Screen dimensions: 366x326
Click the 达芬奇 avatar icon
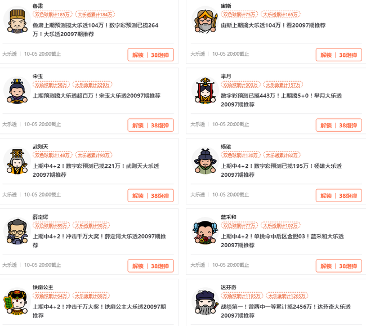point(205,302)
